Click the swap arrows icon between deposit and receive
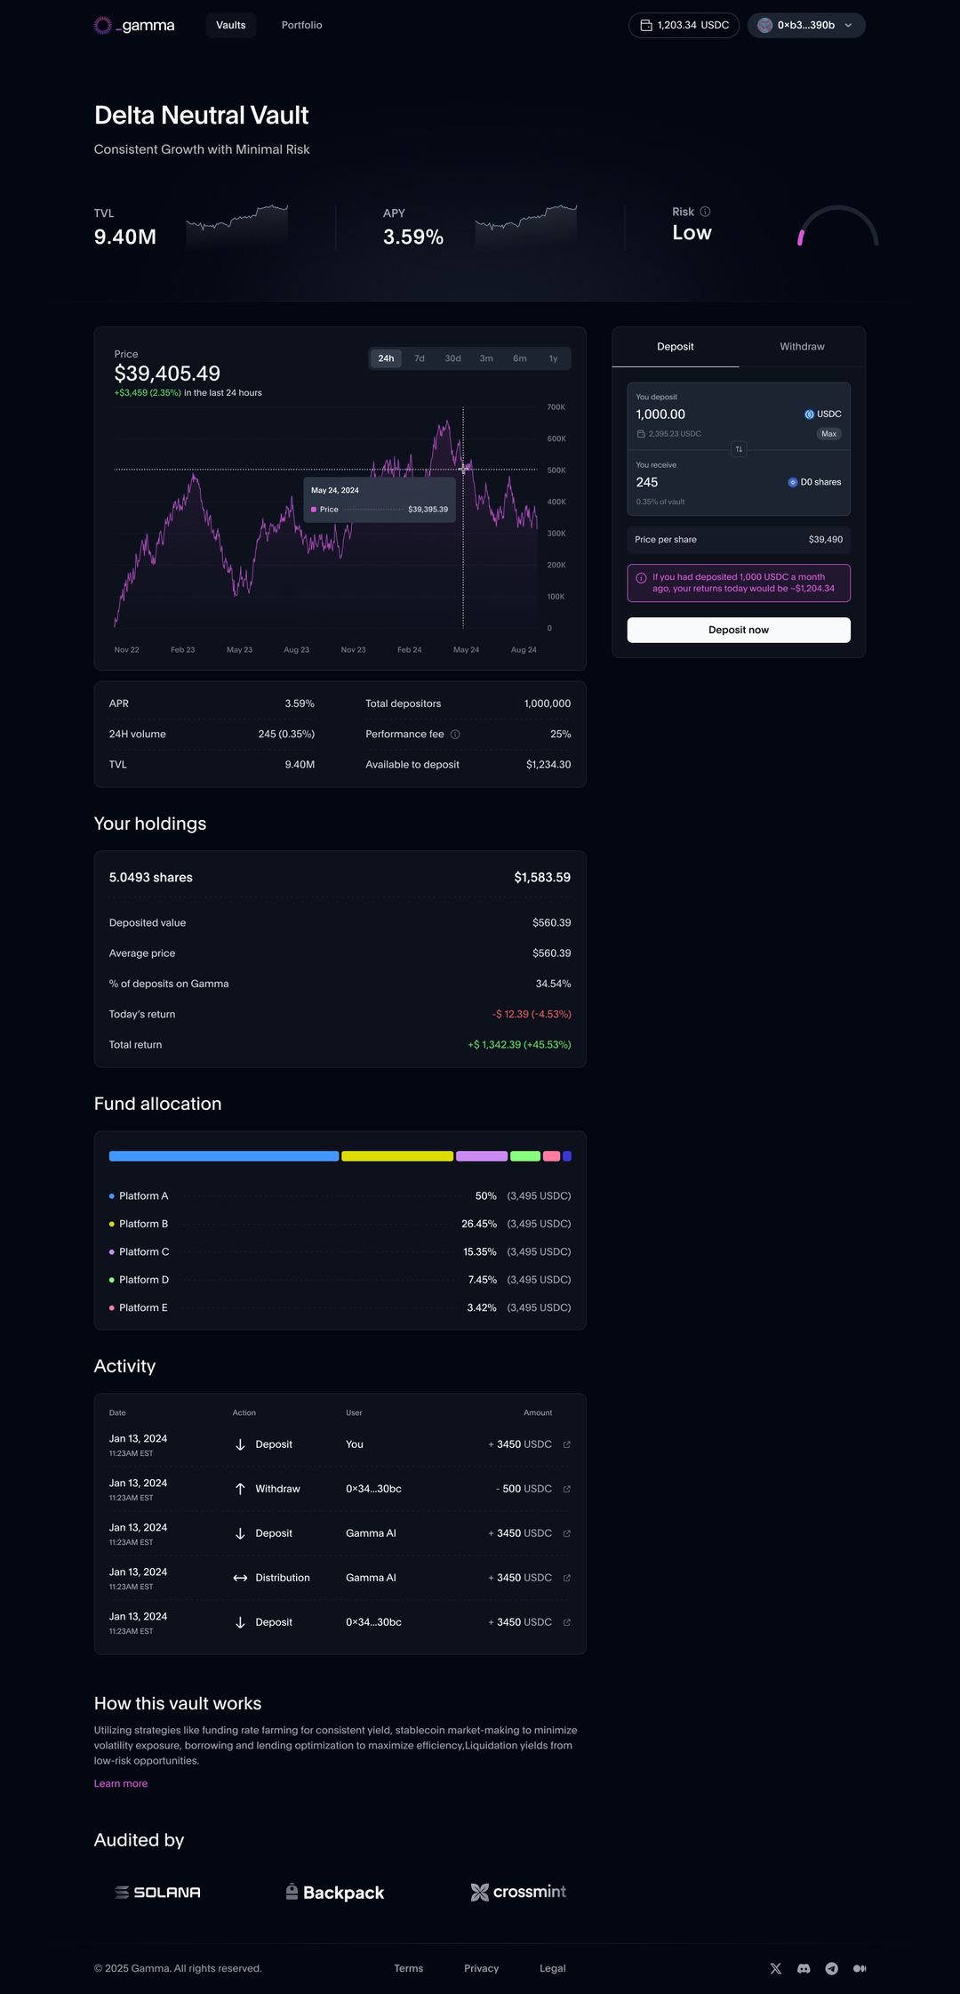960x1994 pixels. pyautogui.click(x=739, y=449)
